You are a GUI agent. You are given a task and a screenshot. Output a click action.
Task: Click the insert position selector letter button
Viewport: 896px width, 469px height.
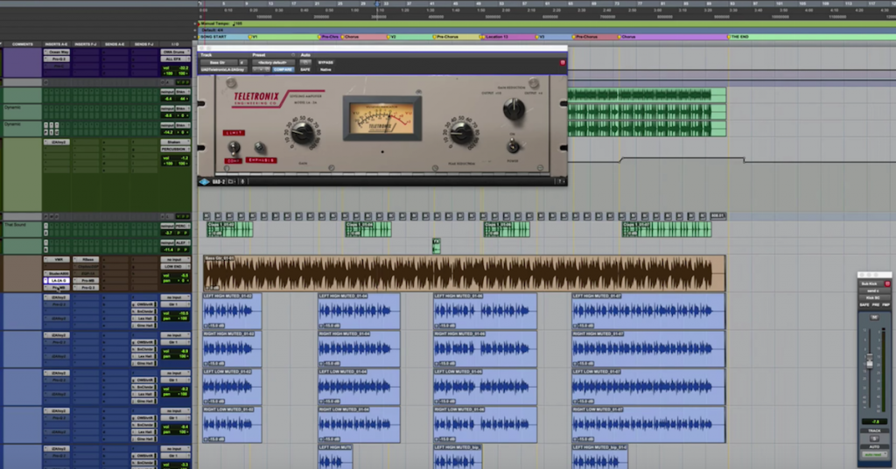click(x=241, y=62)
